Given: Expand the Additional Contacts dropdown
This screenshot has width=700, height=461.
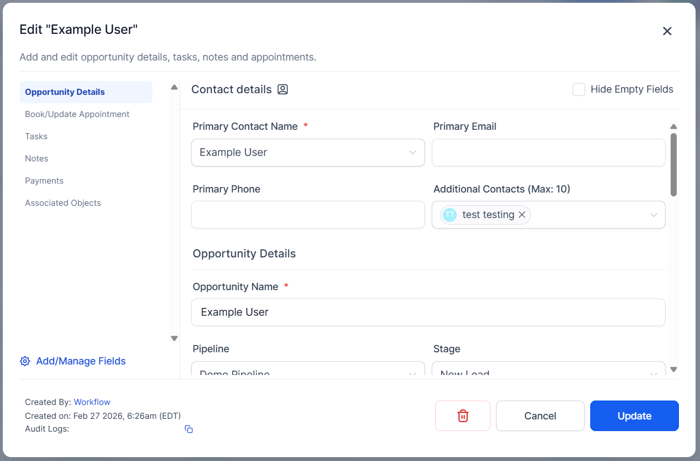Looking at the screenshot, I should click(x=653, y=215).
